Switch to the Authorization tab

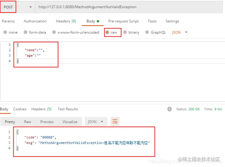(x=35, y=21)
